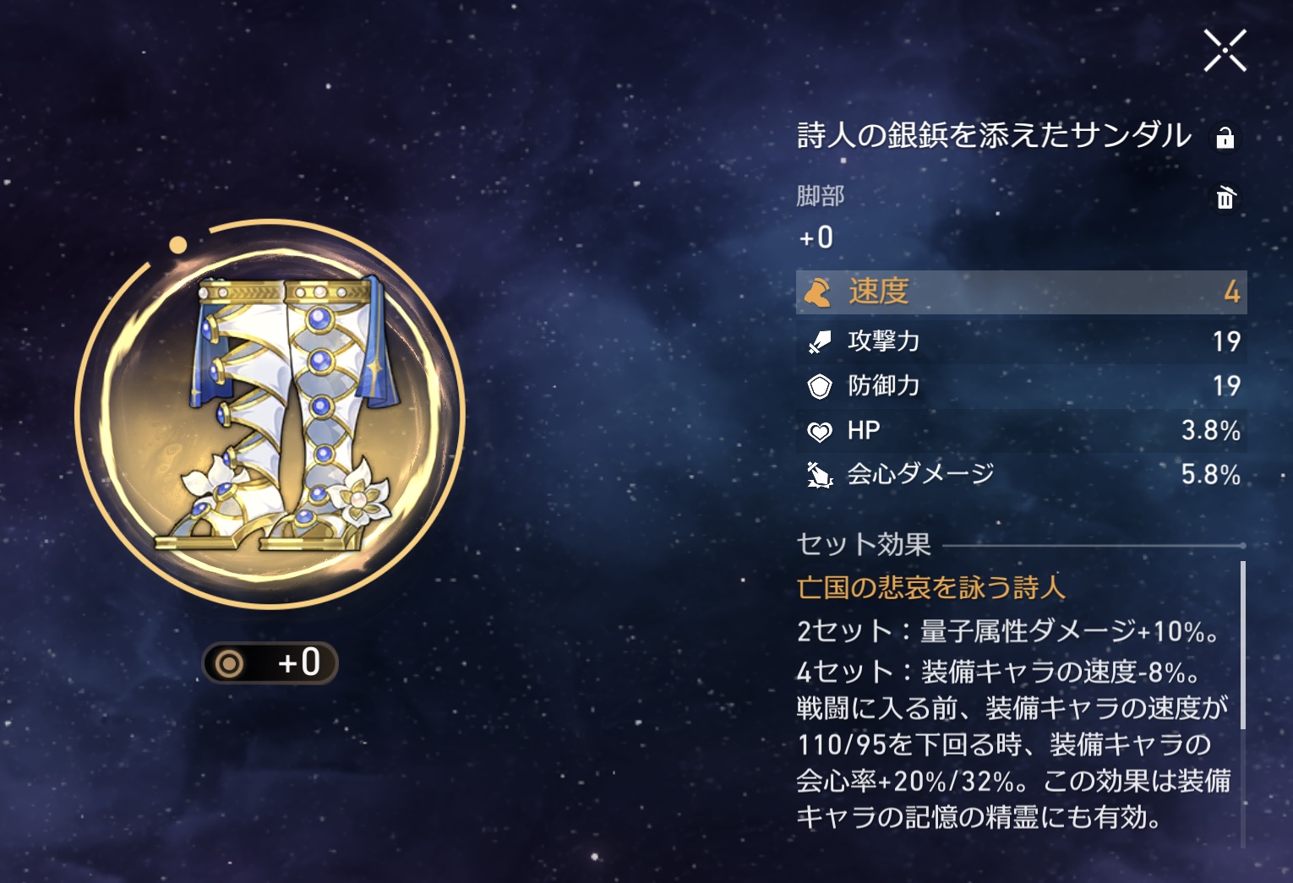Click the attack stat sword icon
The image size is (1293, 883).
point(819,341)
